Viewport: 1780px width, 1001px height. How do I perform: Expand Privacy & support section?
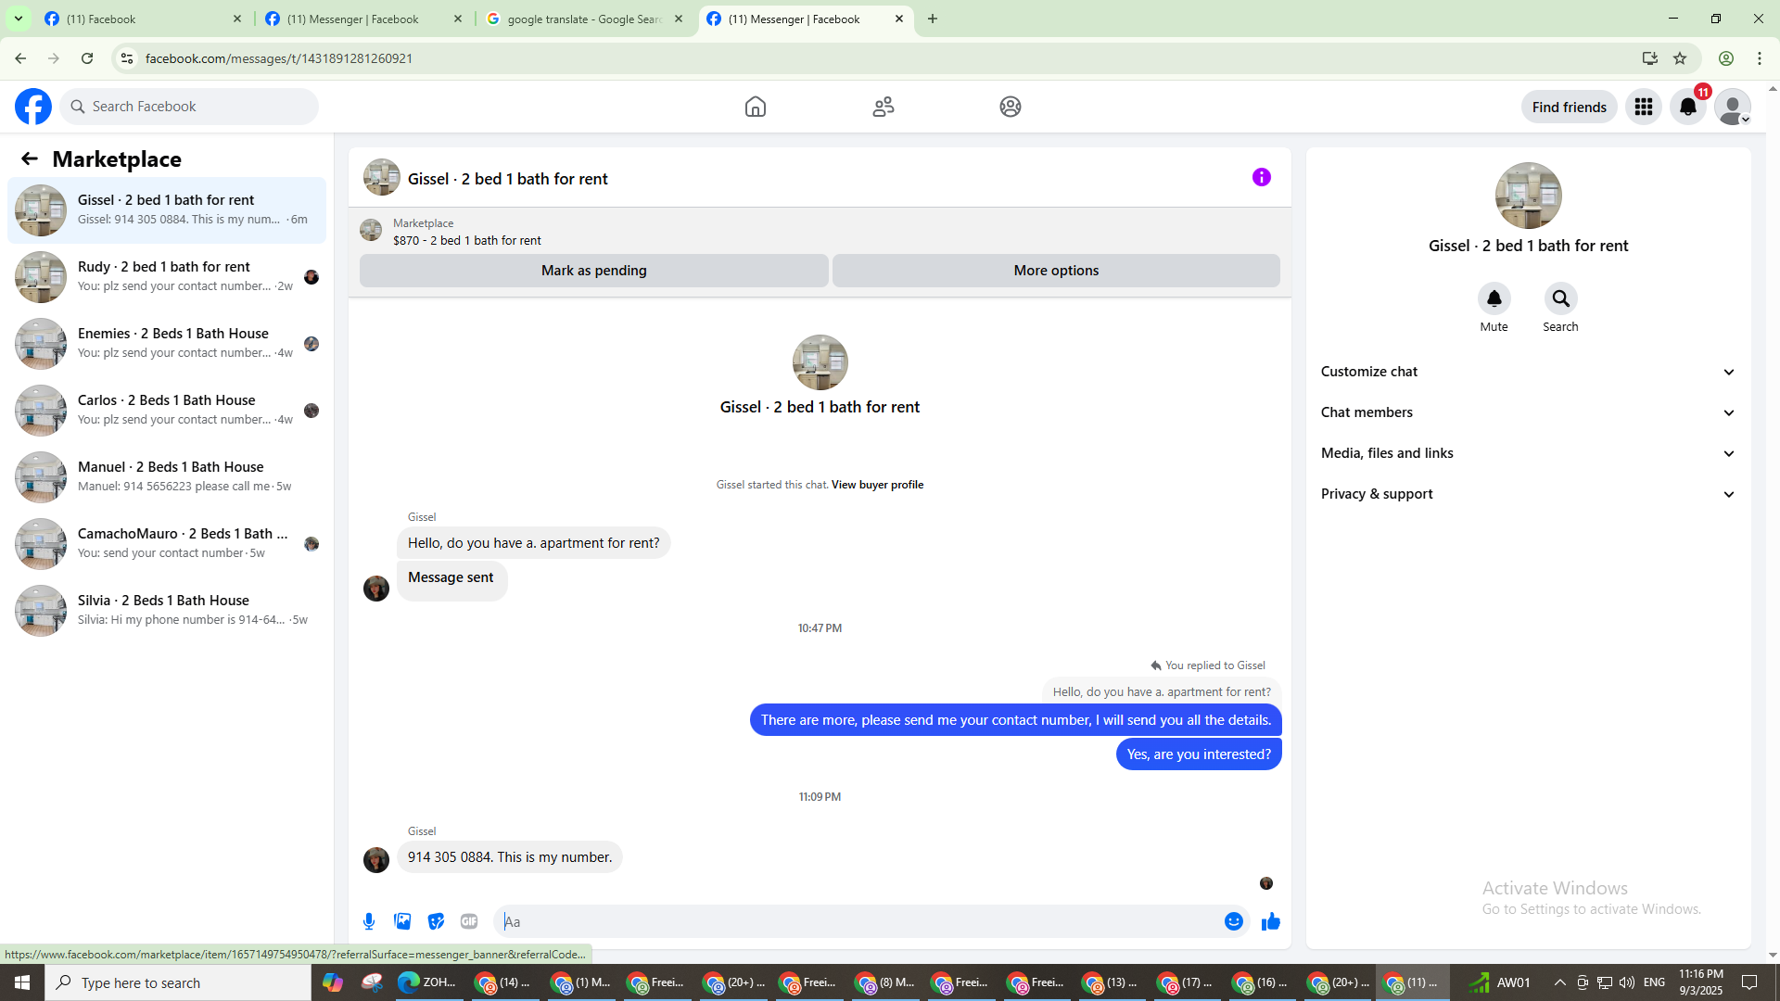pyautogui.click(x=1529, y=494)
